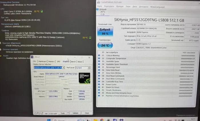Expand the Tools arrow menu in CPU-Z
200x121 pixels.
[68, 113]
